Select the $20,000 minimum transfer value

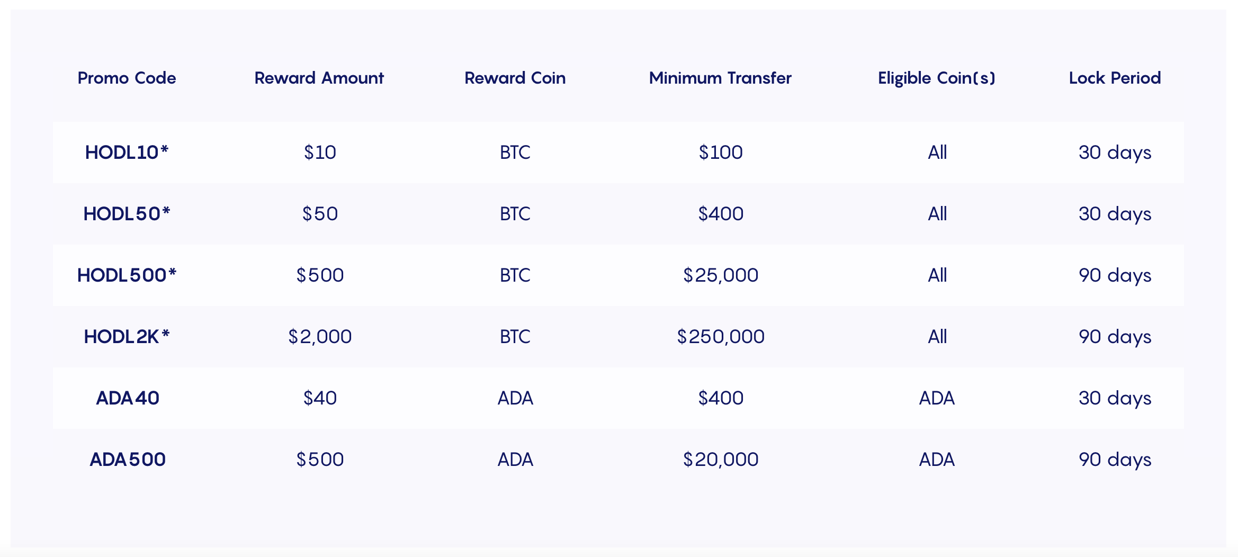pyautogui.click(x=721, y=460)
